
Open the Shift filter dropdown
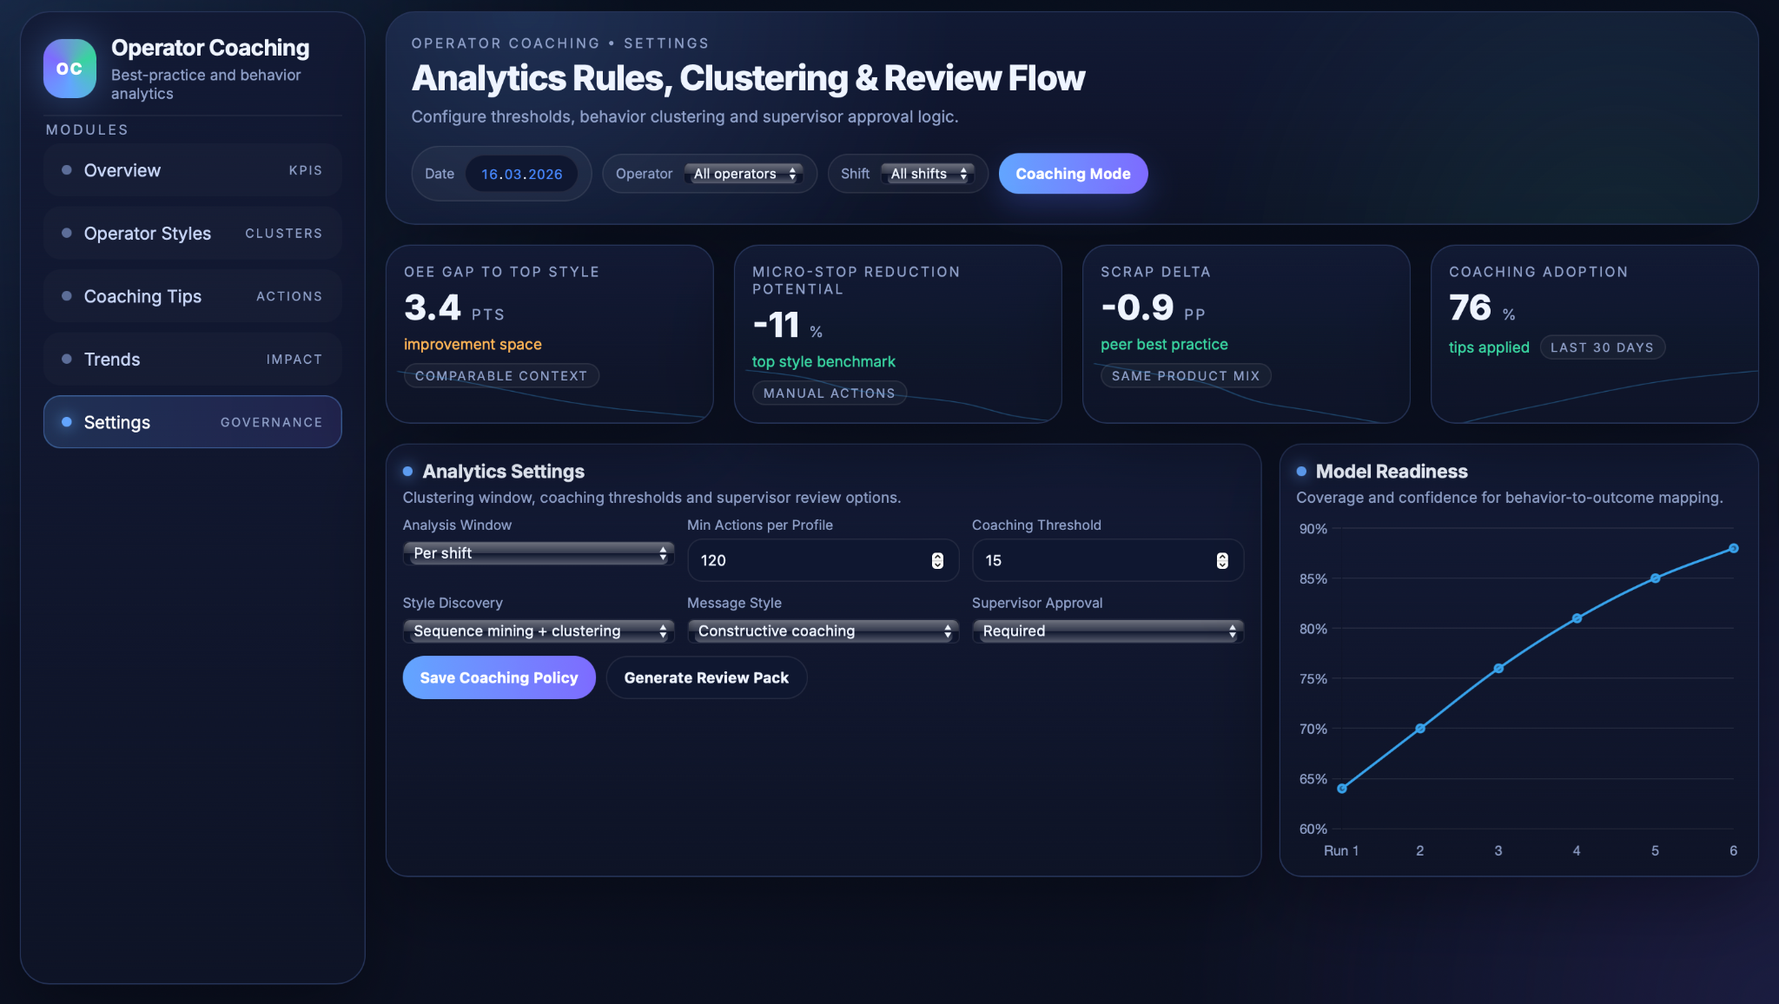[928, 174]
